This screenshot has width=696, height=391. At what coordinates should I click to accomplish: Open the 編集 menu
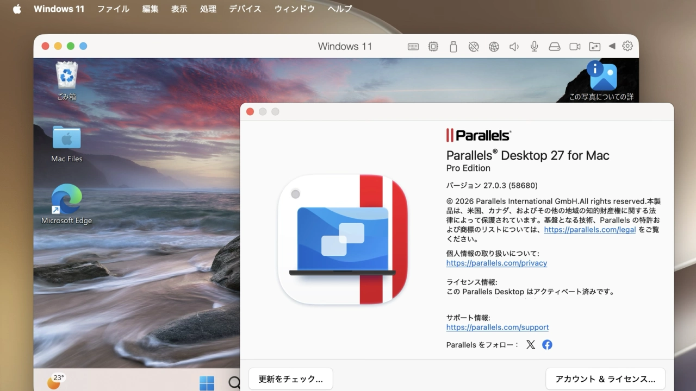150,9
